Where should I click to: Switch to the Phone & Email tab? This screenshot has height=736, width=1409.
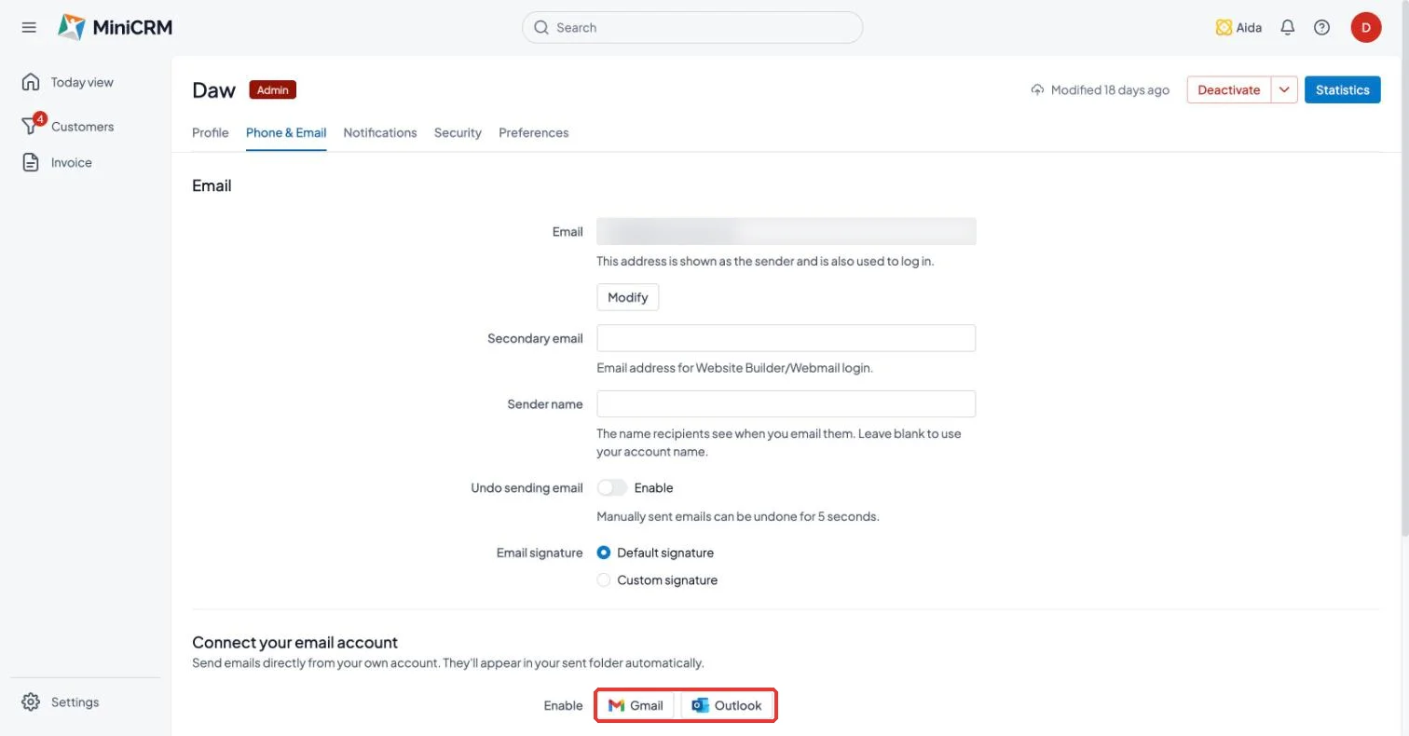click(x=286, y=132)
